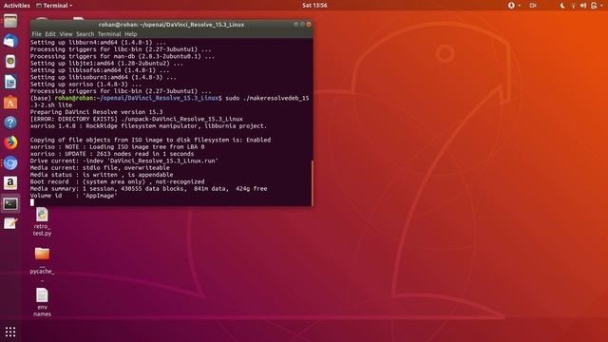The height and width of the screenshot is (342, 608).
Task: Open the Terminal menu in menu bar
Action: [109, 34]
